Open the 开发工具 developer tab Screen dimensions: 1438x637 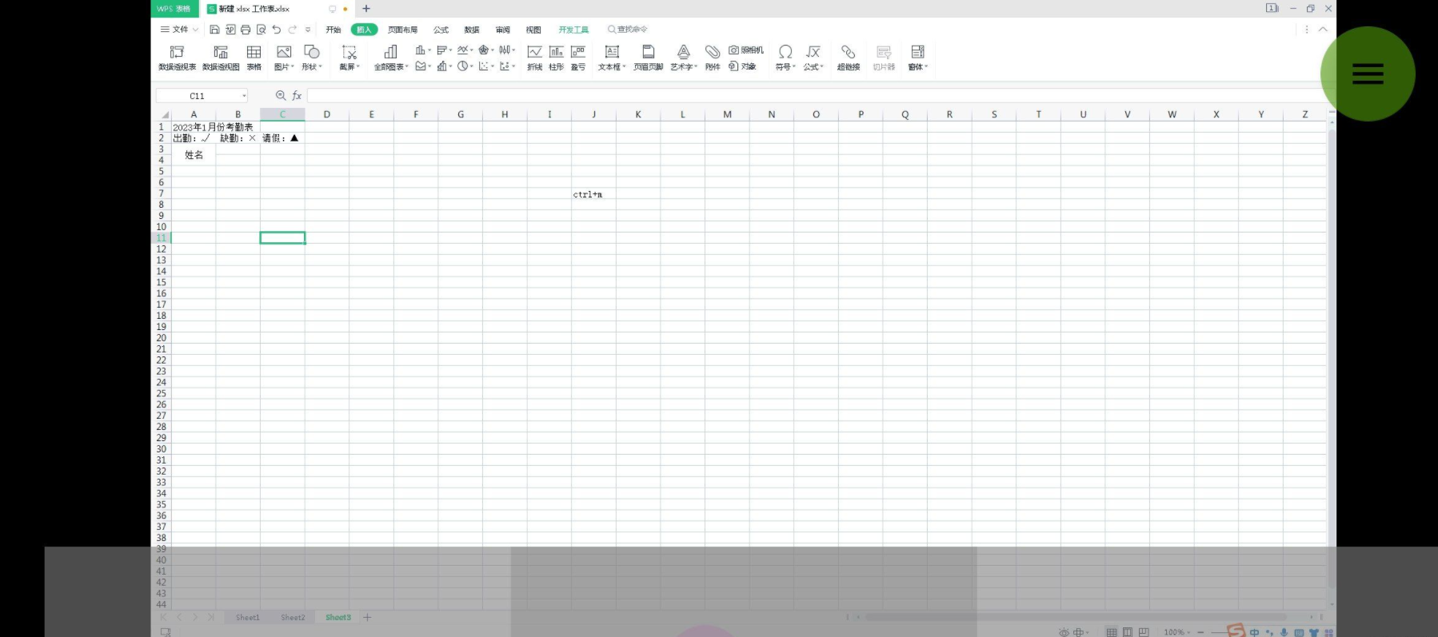click(x=573, y=30)
